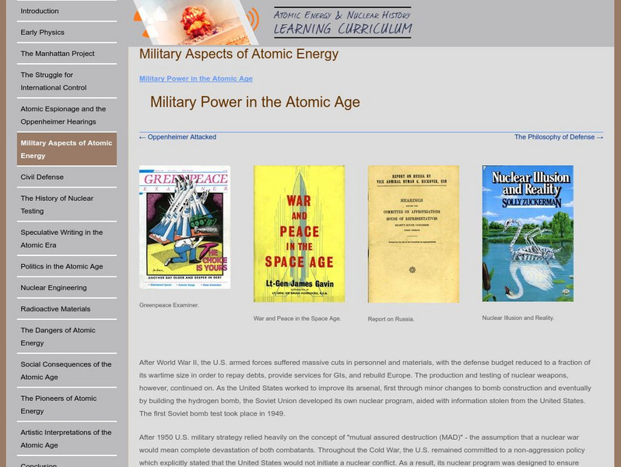Open The Dangers of Atomic Energy
Image resolution: width=621 pixels, height=467 pixels.
[67, 337]
